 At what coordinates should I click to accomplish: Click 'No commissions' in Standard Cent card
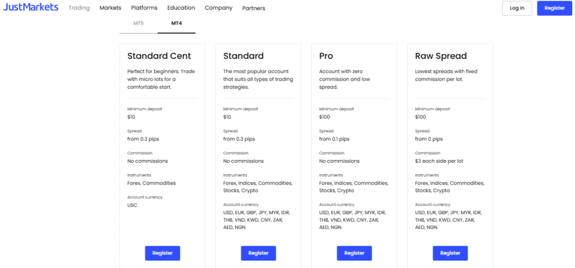[x=148, y=161]
